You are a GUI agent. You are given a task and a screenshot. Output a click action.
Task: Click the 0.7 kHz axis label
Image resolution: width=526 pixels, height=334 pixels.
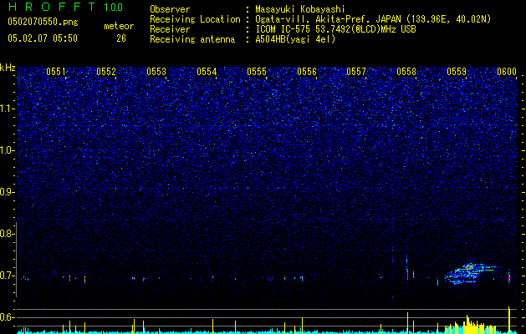coord(7,276)
